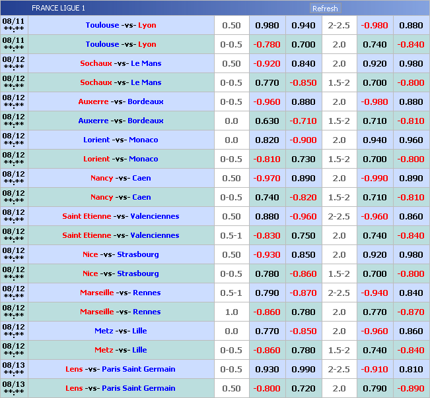The width and height of the screenshot is (430, 398).
Task: Open Valenciennes in the 0.5-1 handicap row
Action: tap(155, 236)
